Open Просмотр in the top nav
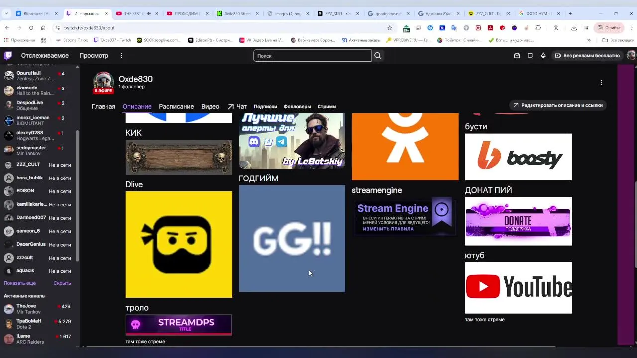637x358 pixels. click(x=94, y=56)
